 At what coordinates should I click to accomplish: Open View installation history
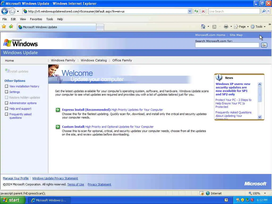(x=24, y=86)
